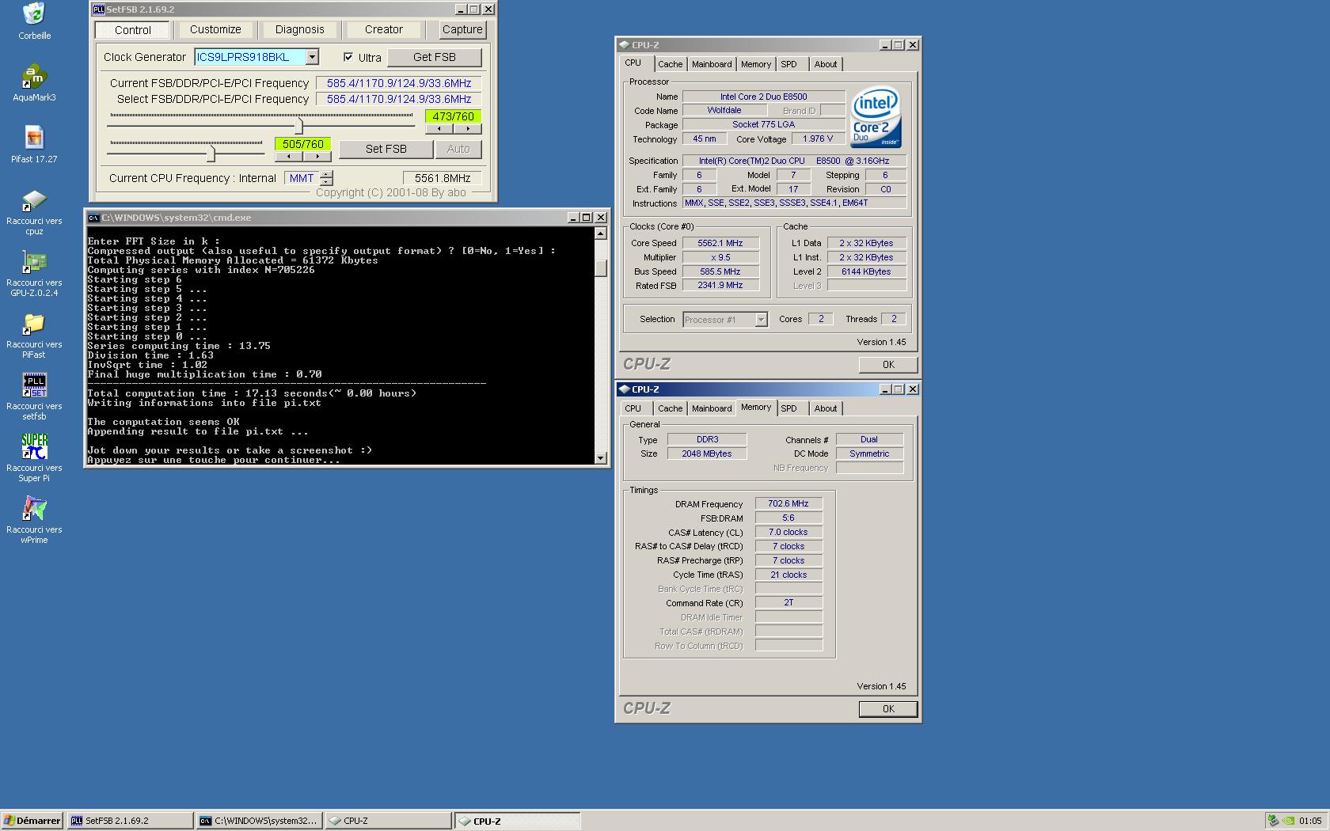Click the first green system tray icon

(x=1273, y=821)
